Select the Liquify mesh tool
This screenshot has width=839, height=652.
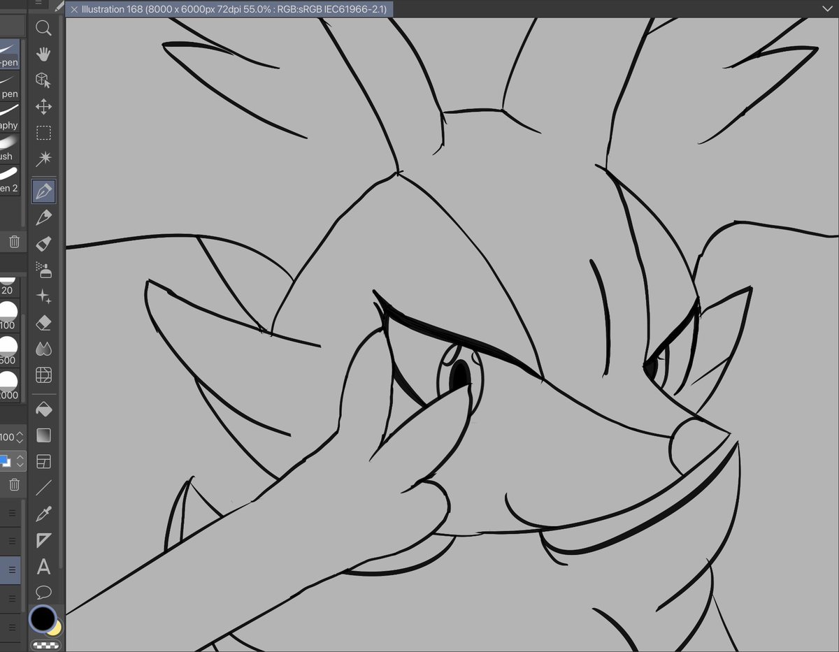tap(43, 375)
